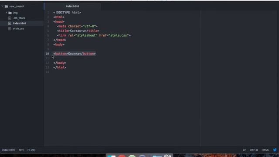Click the closing </html> tag
This screenshot has width=279, height=157.
pos(60,68)
